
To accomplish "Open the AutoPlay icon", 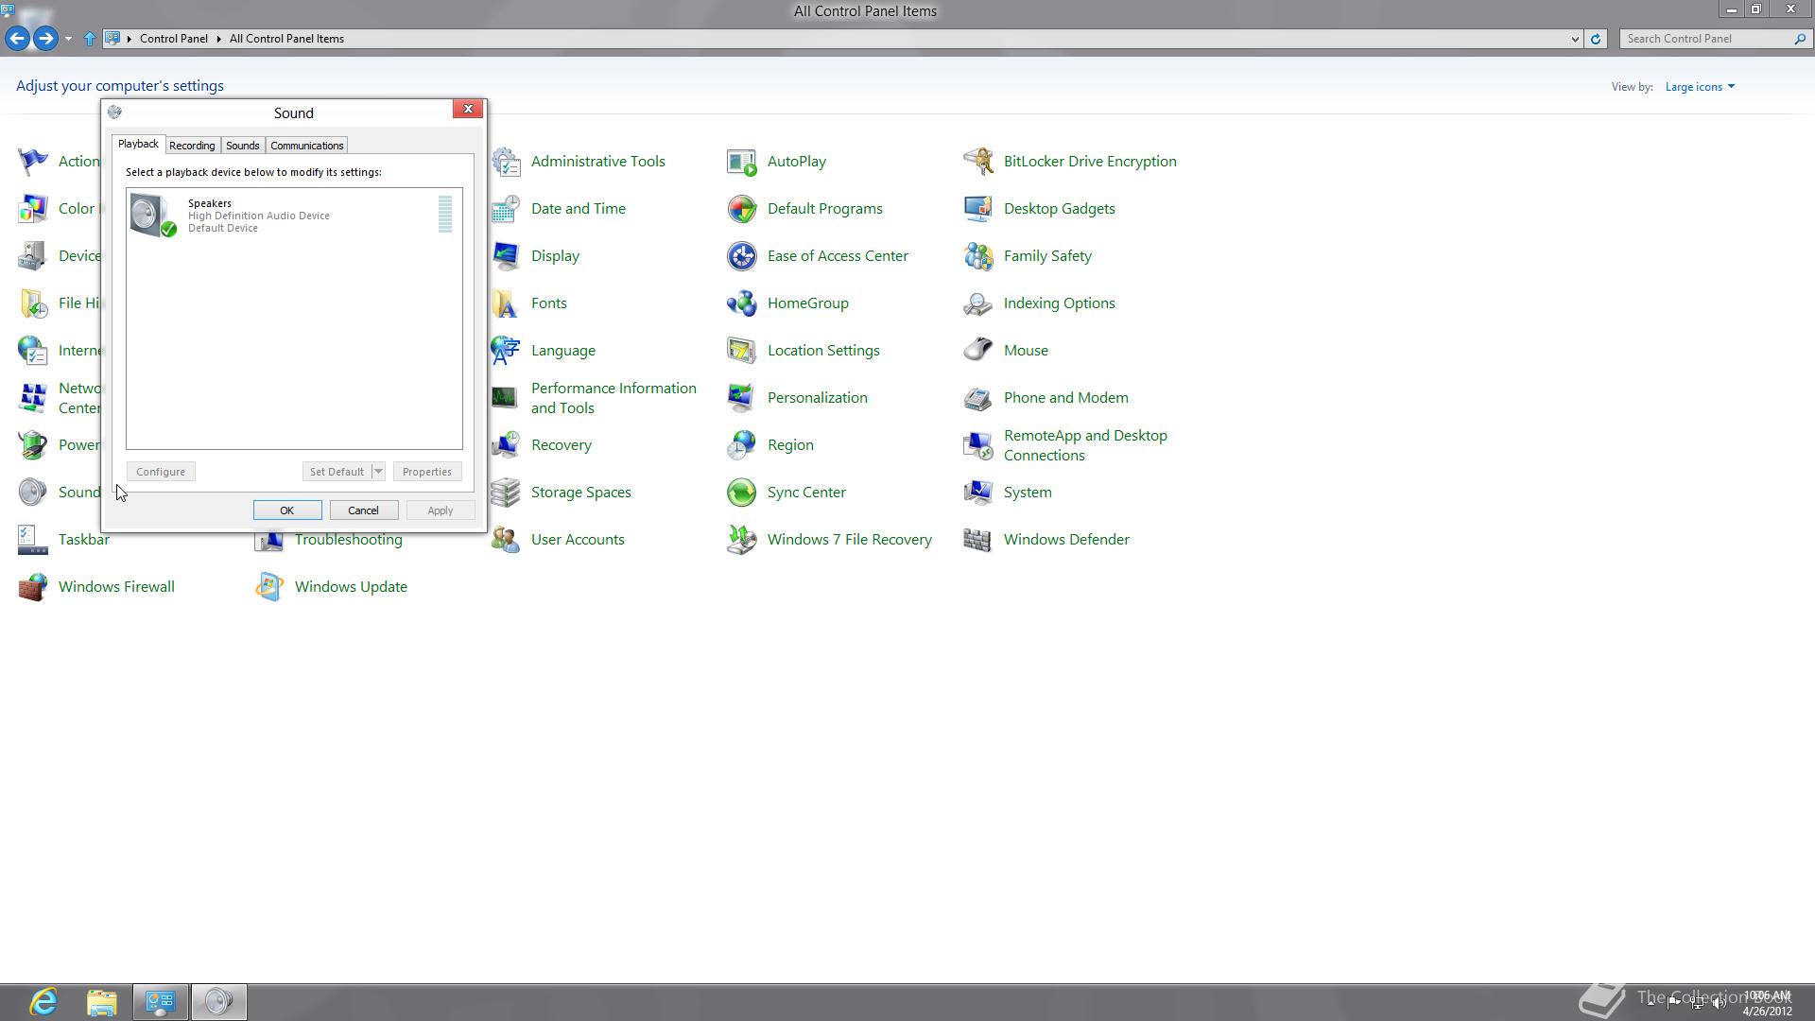I will coord(742,162).
